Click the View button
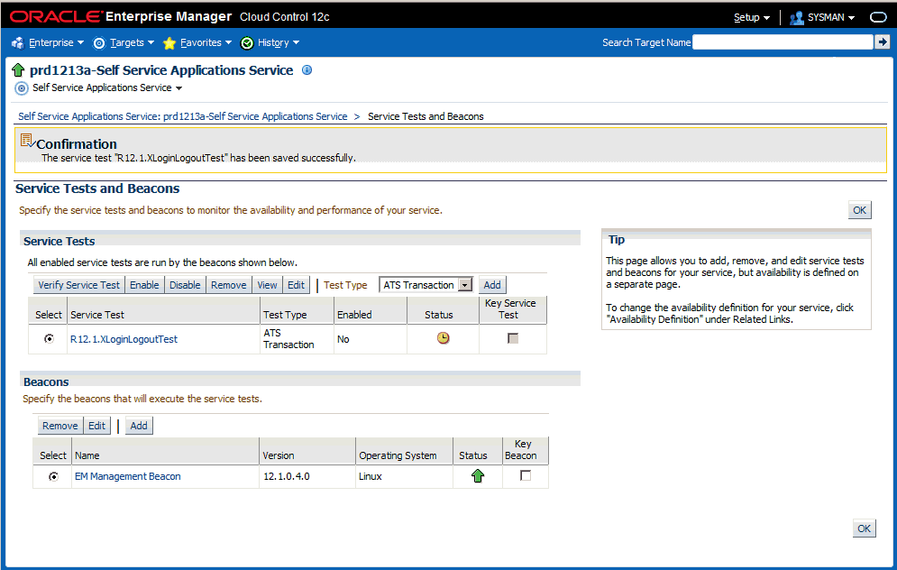Screen dimensions: 897x570 coord(267,285)
